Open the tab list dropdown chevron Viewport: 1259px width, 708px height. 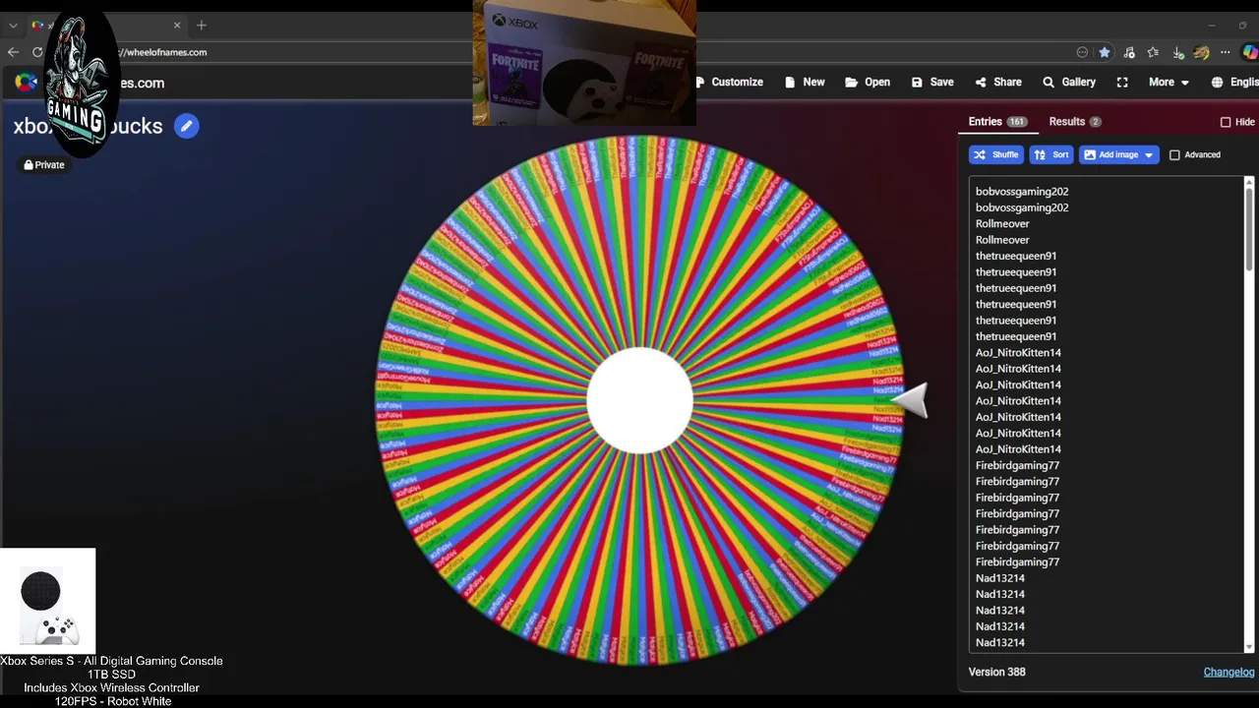(x=13, y=25)
